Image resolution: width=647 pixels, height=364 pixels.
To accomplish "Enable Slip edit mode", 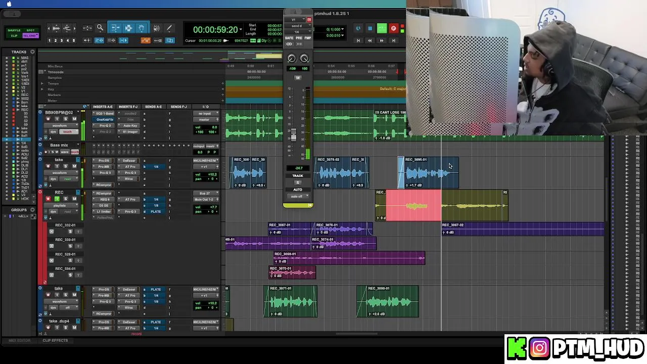I will (14, 36).
